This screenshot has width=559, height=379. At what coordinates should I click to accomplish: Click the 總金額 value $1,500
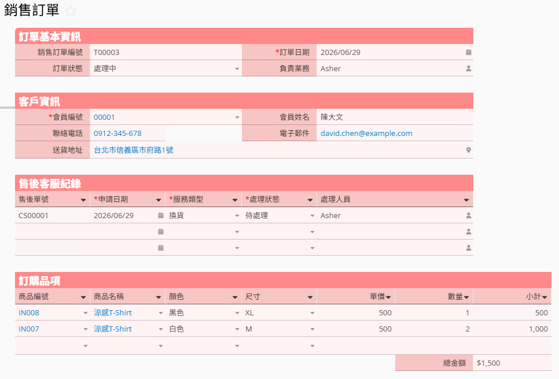(488, 363)
